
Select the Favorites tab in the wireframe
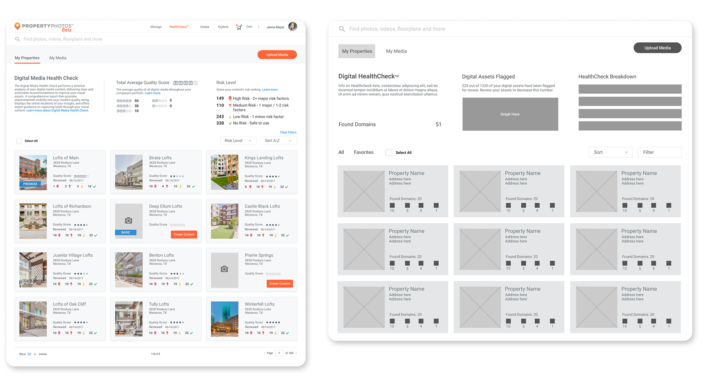[363, 152]
